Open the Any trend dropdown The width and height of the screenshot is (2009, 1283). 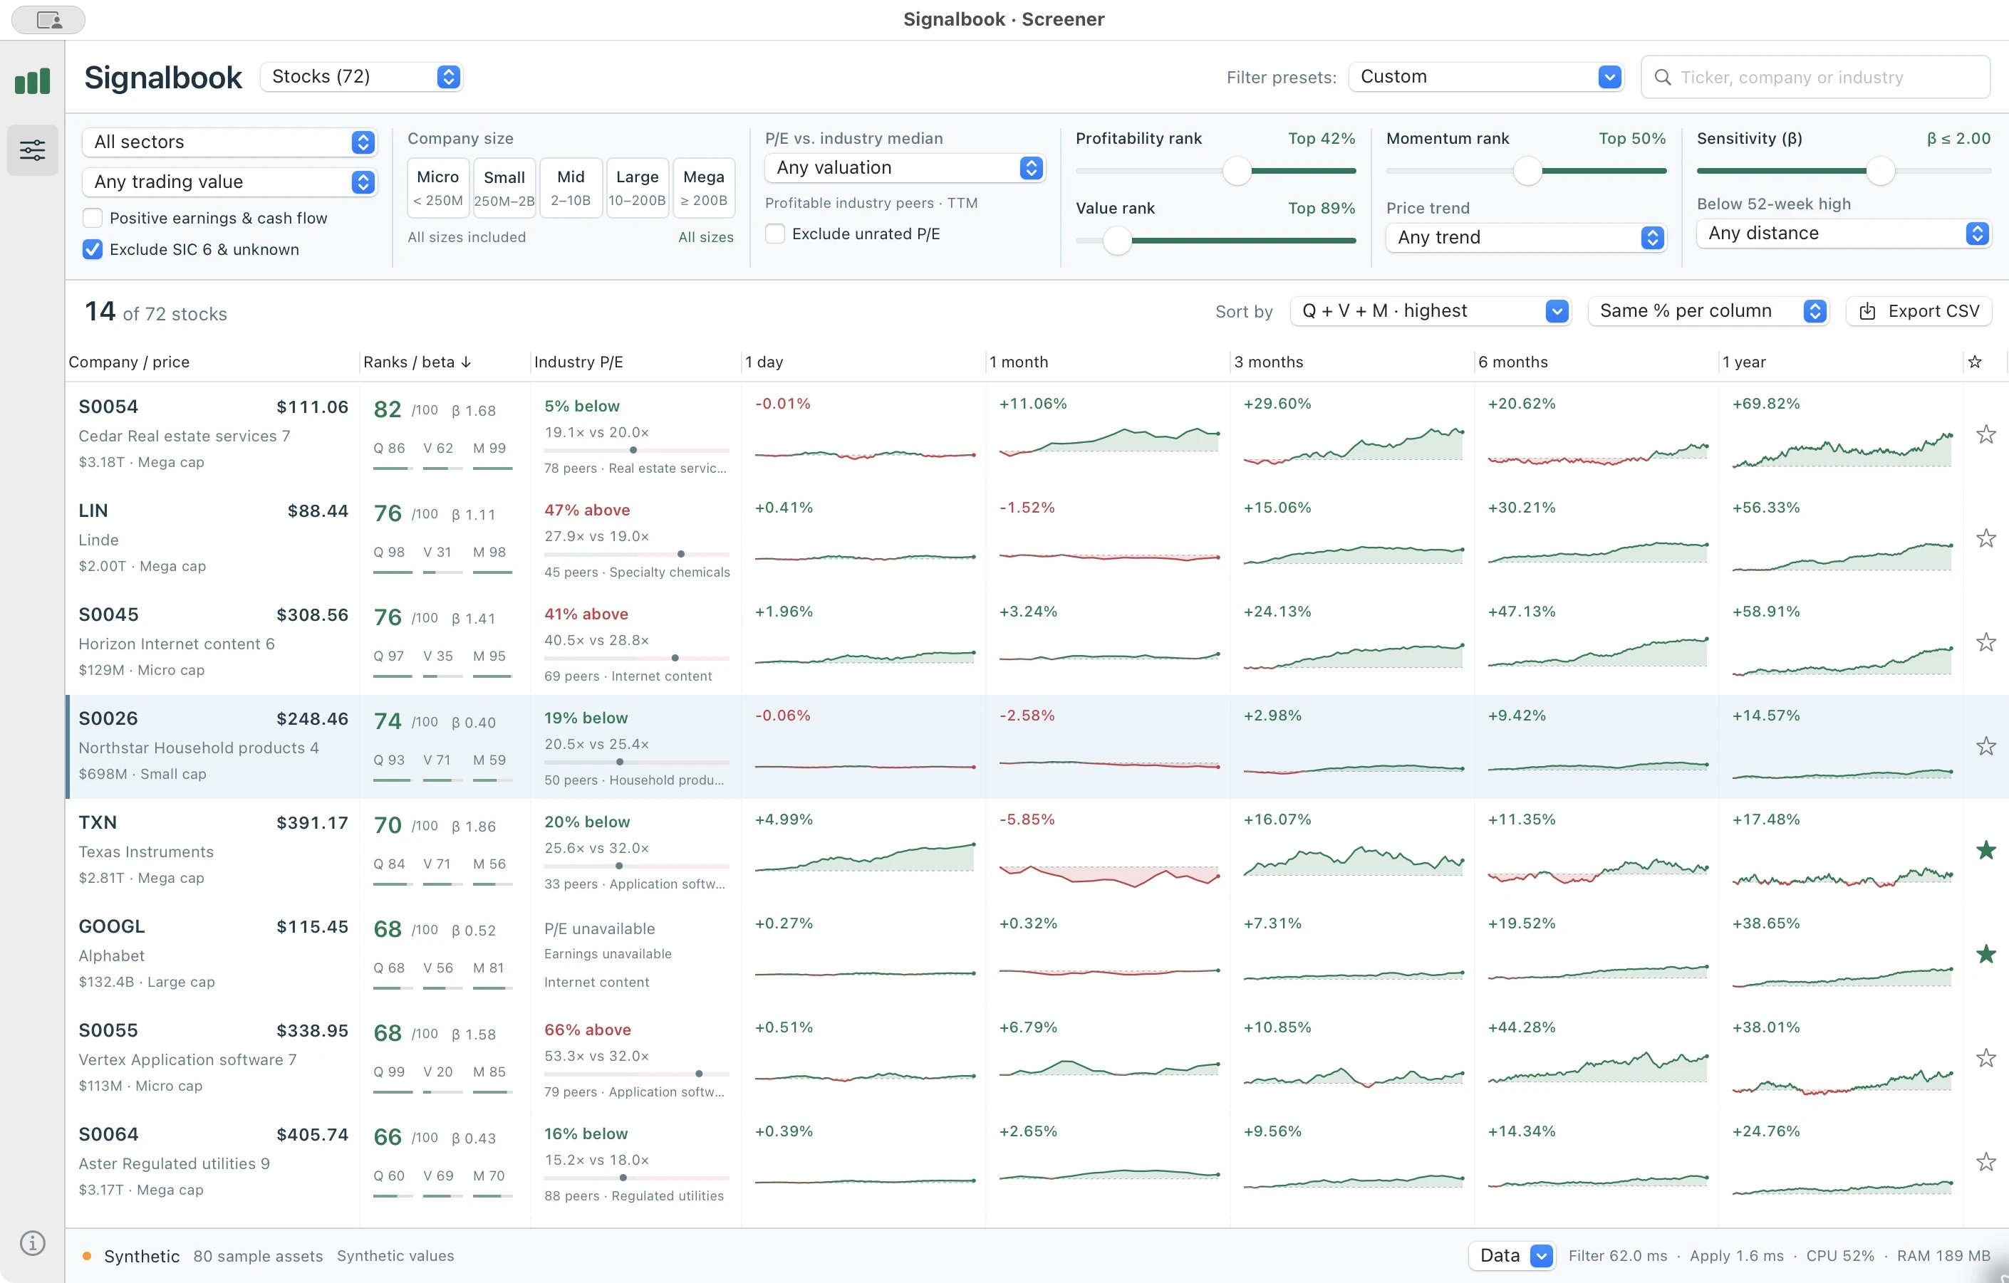1526,238
